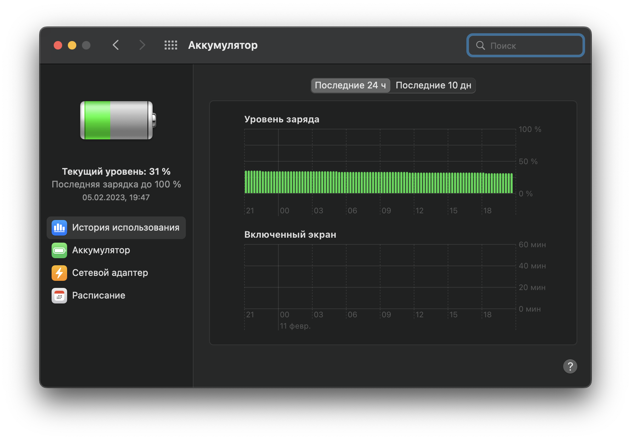Close the window with red button
The width and height of the screenshot is (631, 440).
[x=58, y=45]
